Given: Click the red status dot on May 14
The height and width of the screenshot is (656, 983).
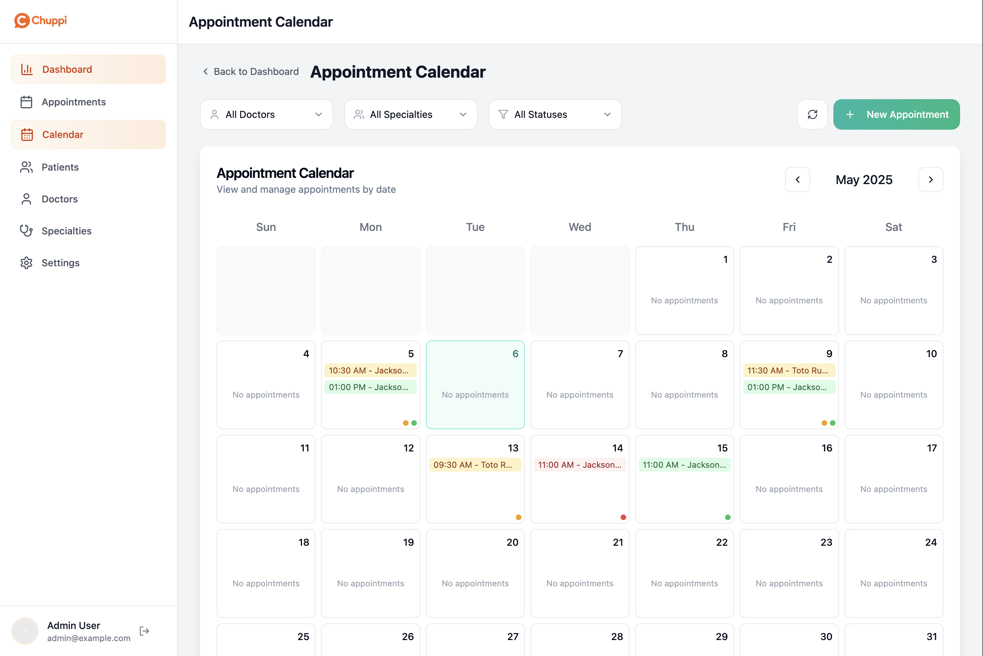Looking at the screenshot, I should (623, 517).
